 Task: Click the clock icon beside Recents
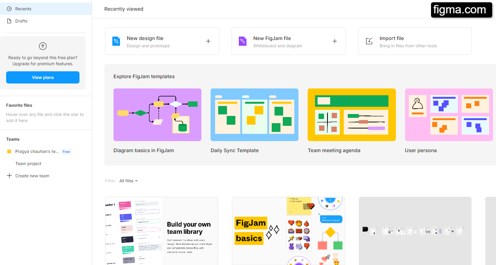click(9, 9)
